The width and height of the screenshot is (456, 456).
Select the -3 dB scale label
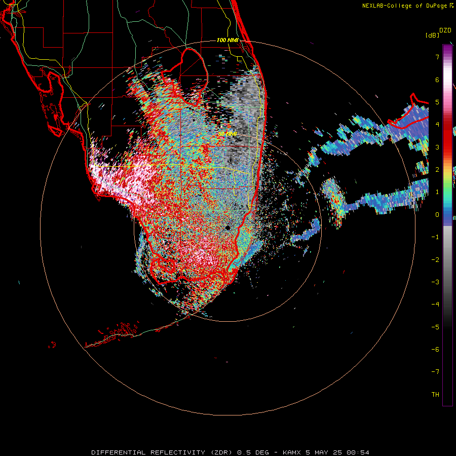(x=435, y=282)
